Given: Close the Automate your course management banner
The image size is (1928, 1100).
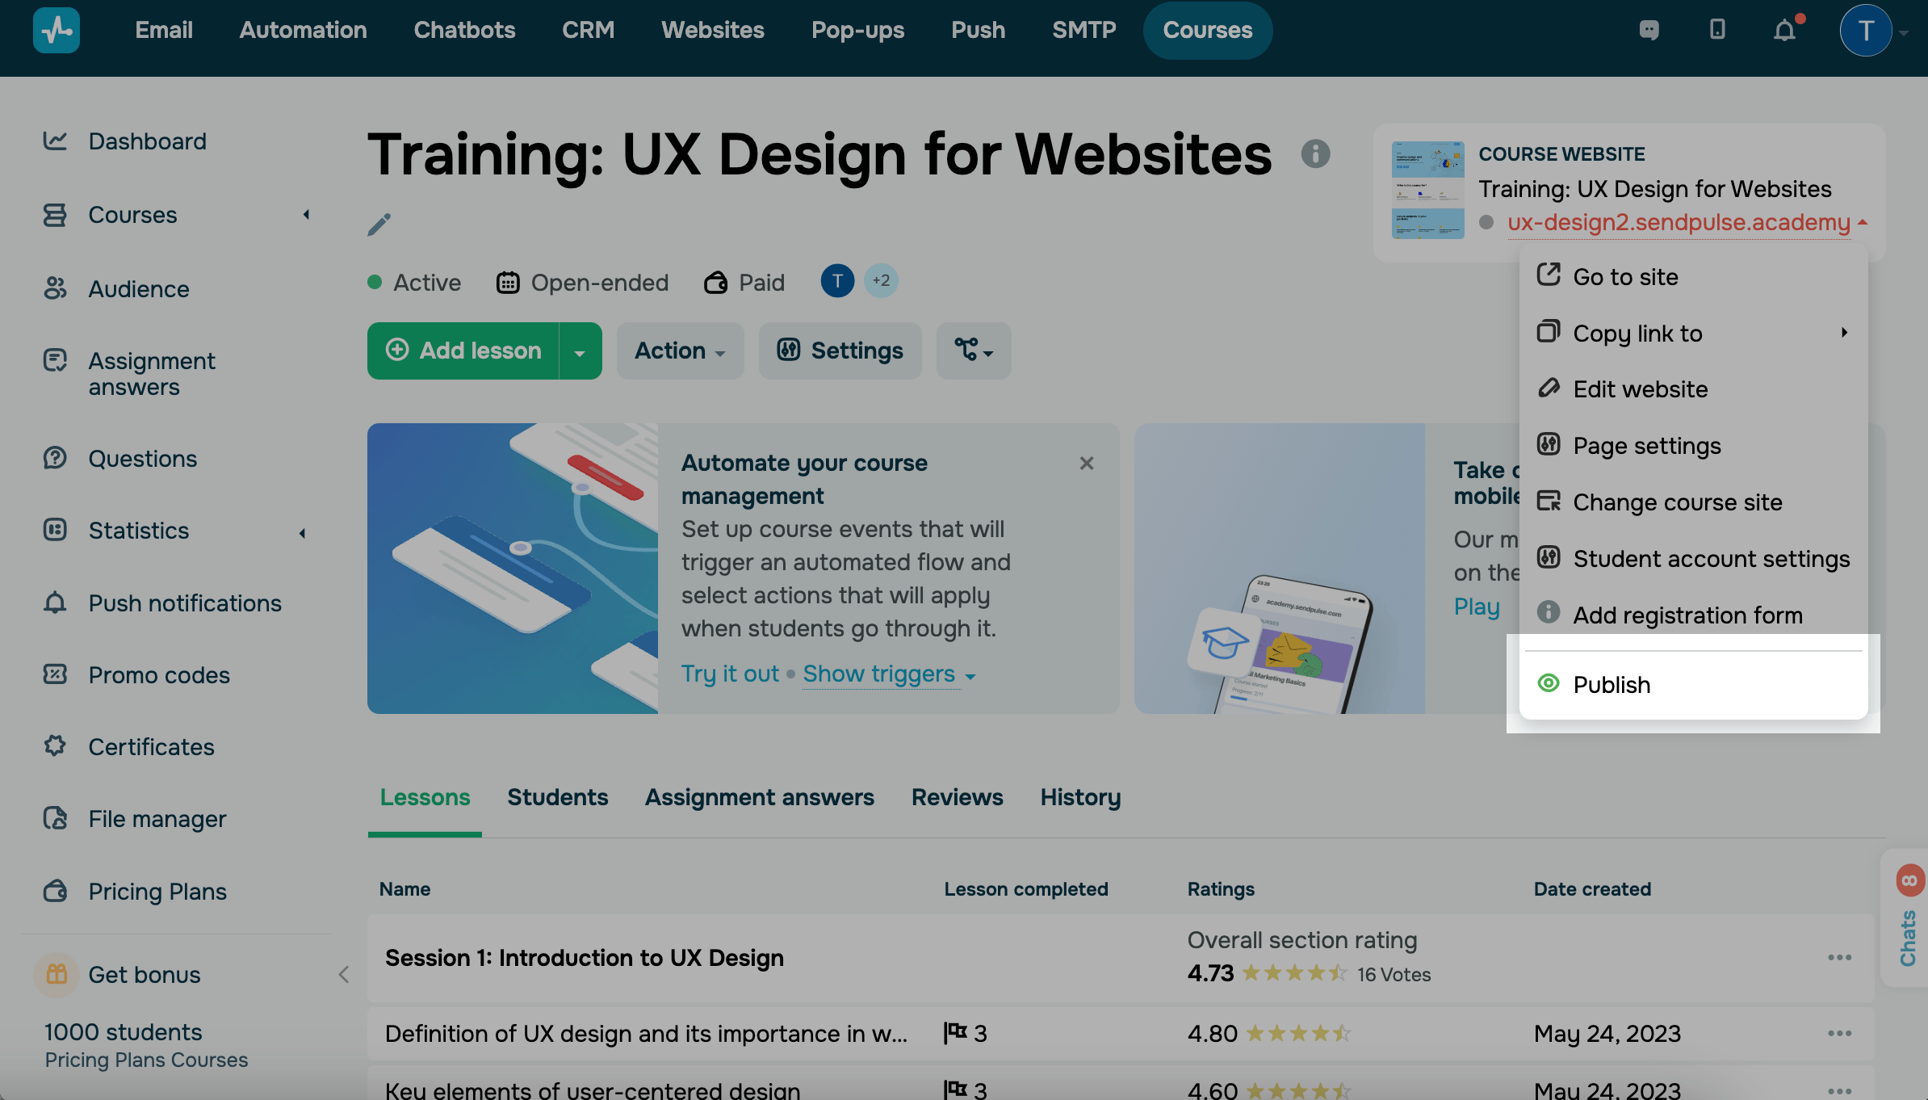Looking at the screenshot, I should [x=1087, y=463].
